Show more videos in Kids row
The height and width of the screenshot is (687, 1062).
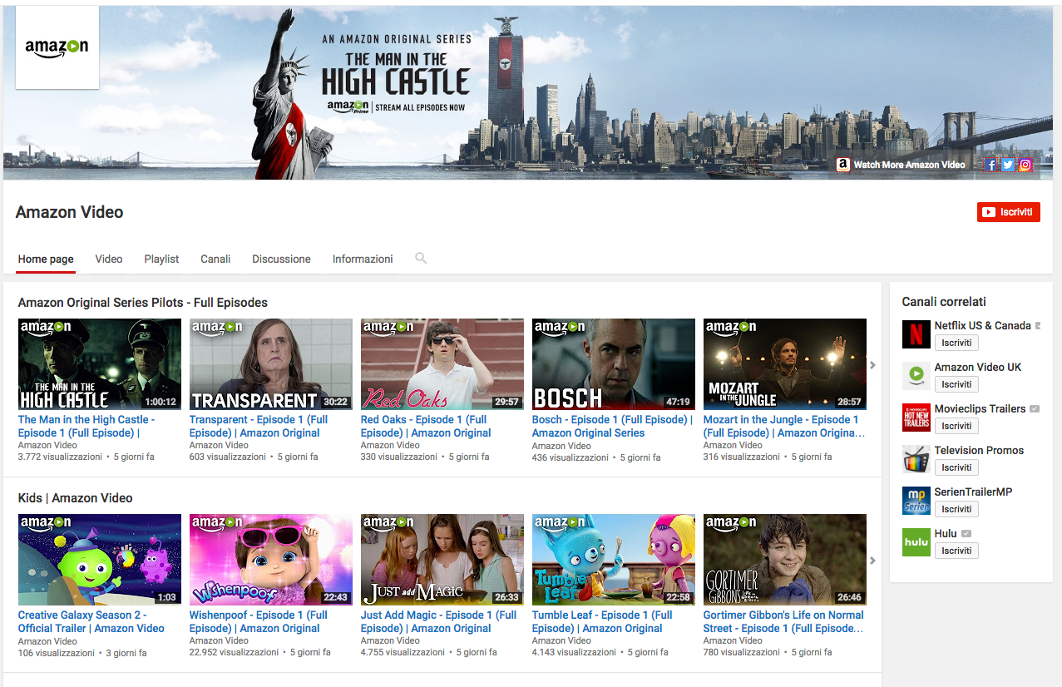(872, 561)
